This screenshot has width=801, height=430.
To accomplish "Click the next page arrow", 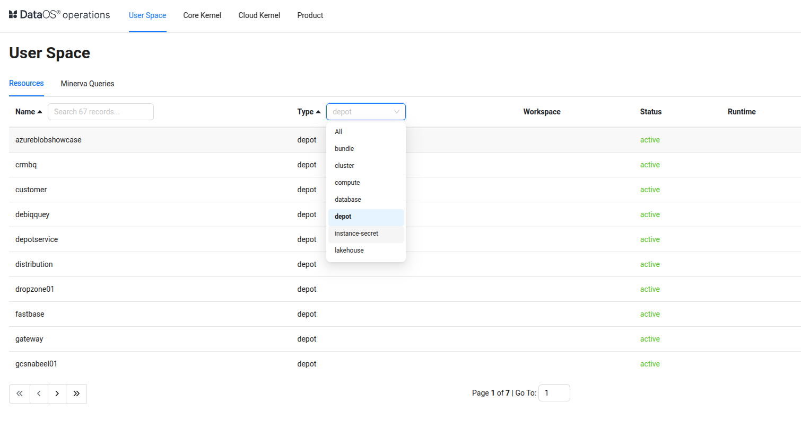I will (x=57, y=393).
